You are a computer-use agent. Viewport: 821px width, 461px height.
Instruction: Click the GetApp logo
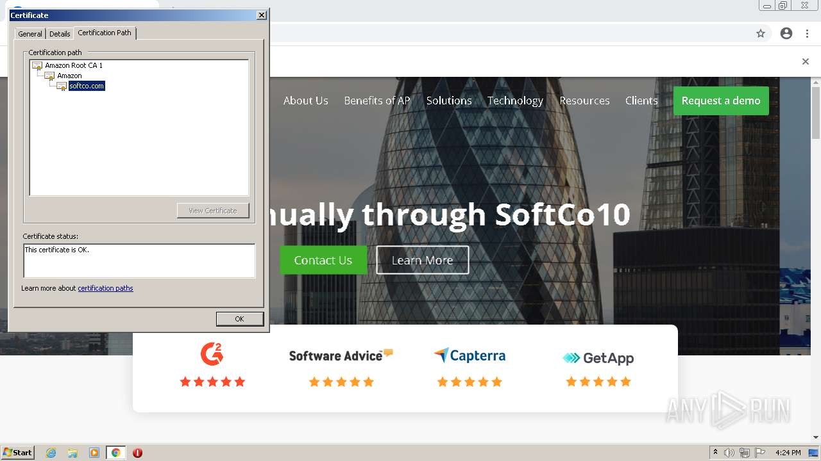pyautogui.click(x=598, y=358)
